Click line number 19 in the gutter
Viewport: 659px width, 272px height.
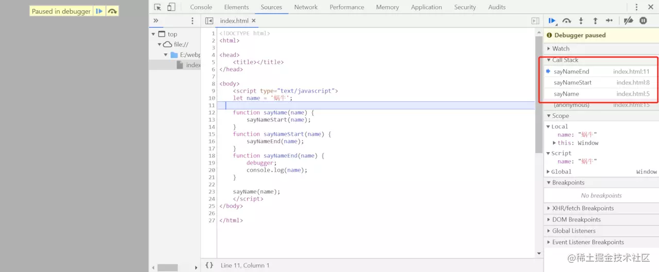(212, 162)
